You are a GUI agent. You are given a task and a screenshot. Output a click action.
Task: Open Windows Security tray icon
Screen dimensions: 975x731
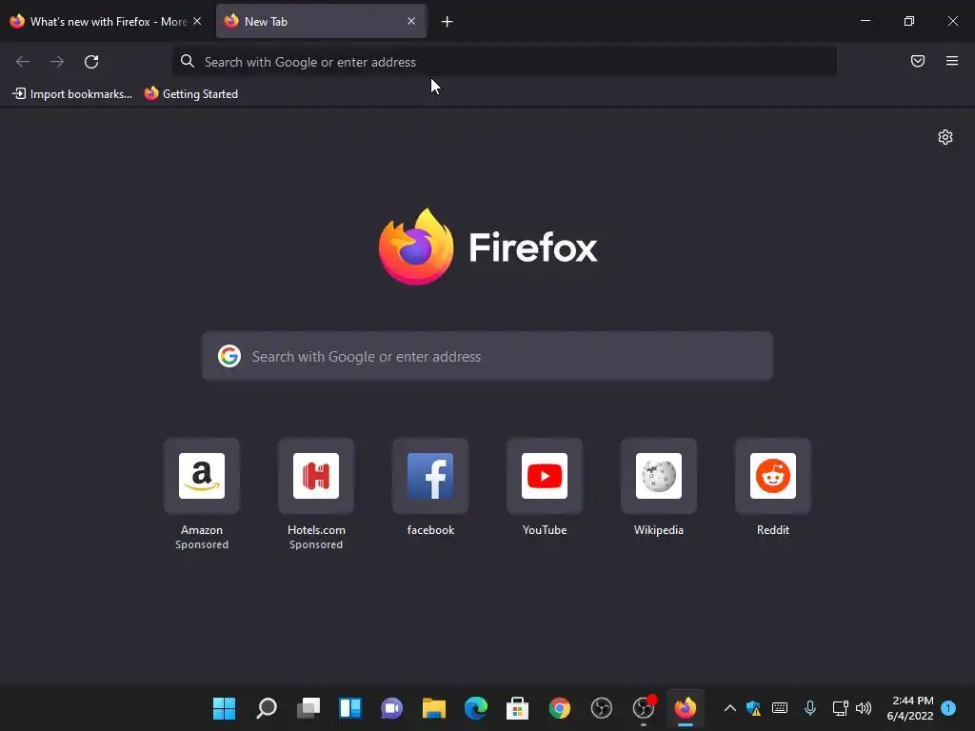tap(754, 708)
